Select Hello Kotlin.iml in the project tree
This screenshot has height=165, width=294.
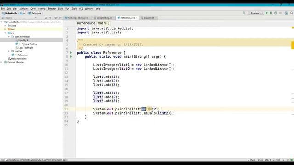pyautogui.click(x=18, y=59)
